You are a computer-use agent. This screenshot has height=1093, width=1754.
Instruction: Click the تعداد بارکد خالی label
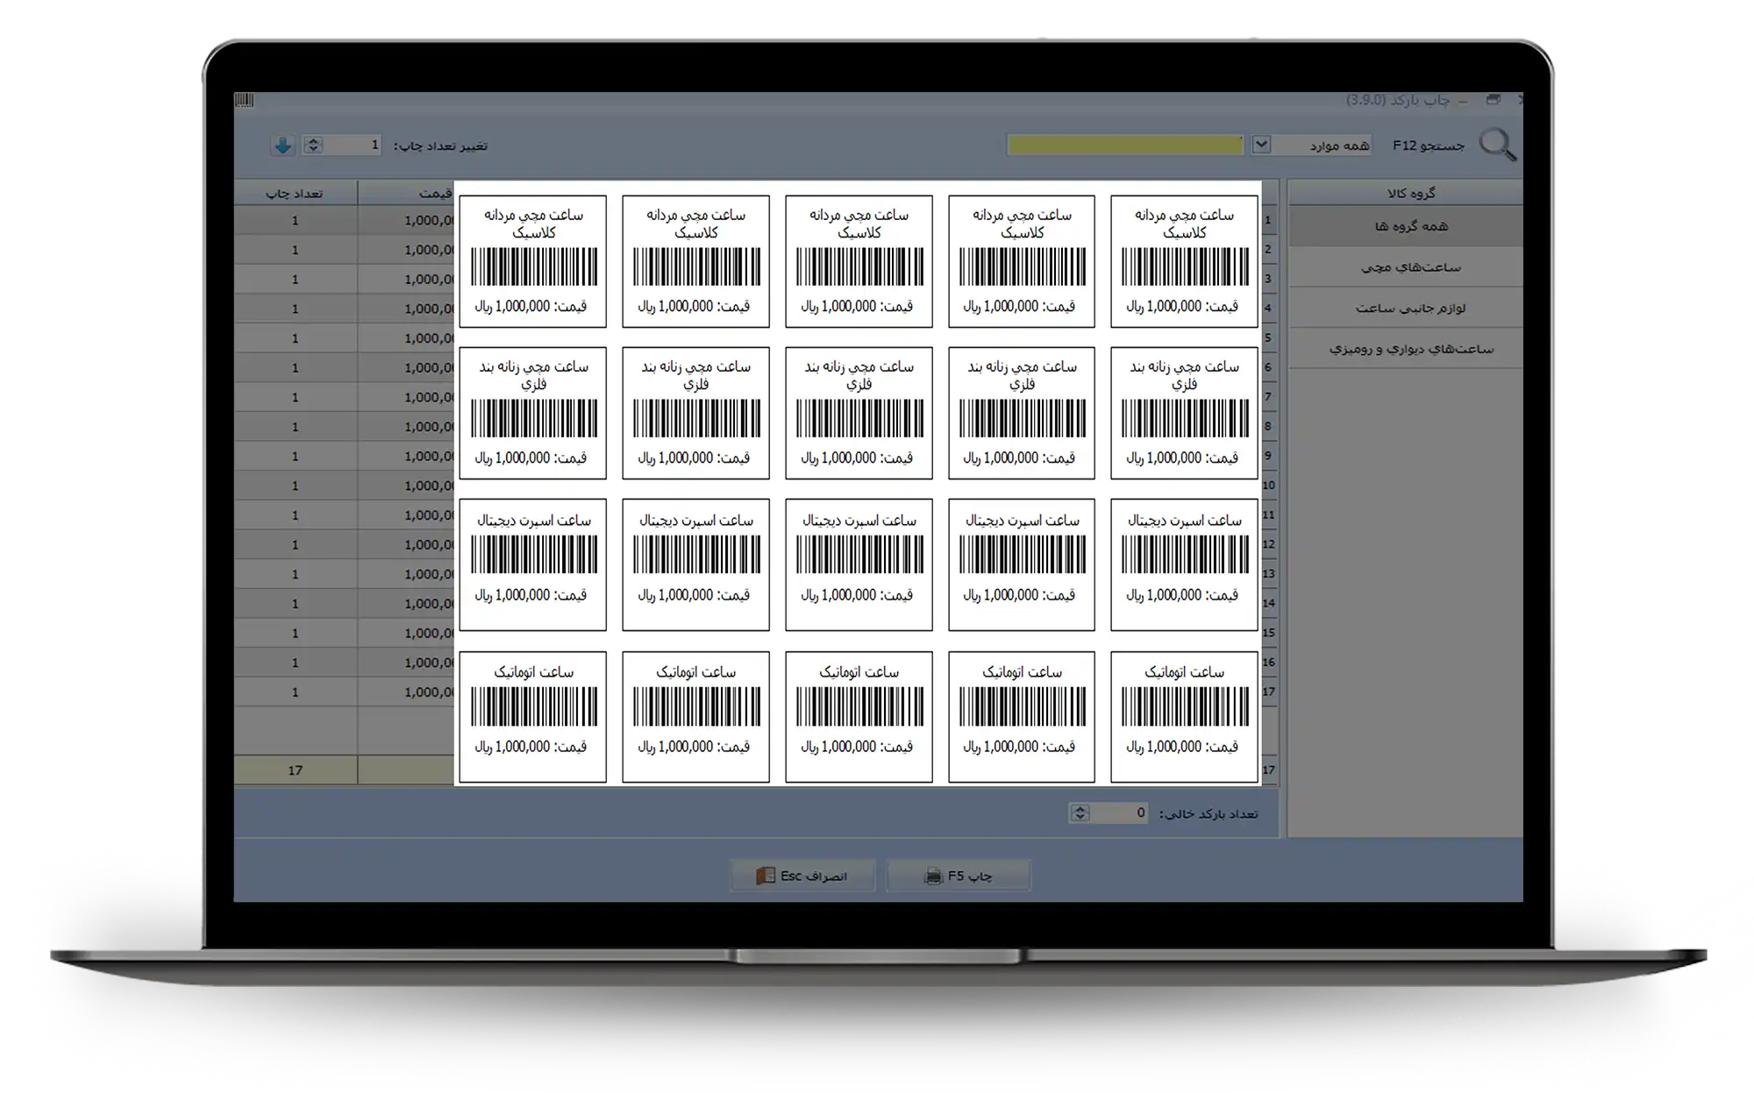pyautogui.click(x=1209, y=814)
